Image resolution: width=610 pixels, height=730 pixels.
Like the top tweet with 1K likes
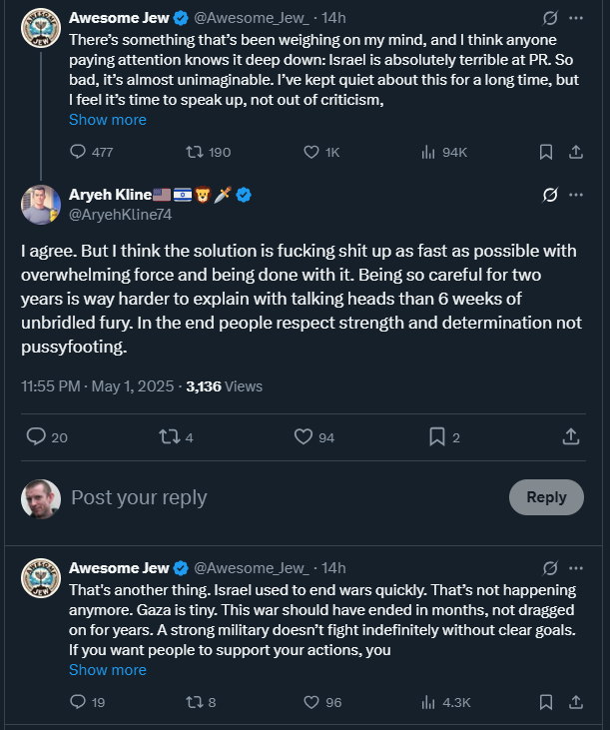[310, 152]
